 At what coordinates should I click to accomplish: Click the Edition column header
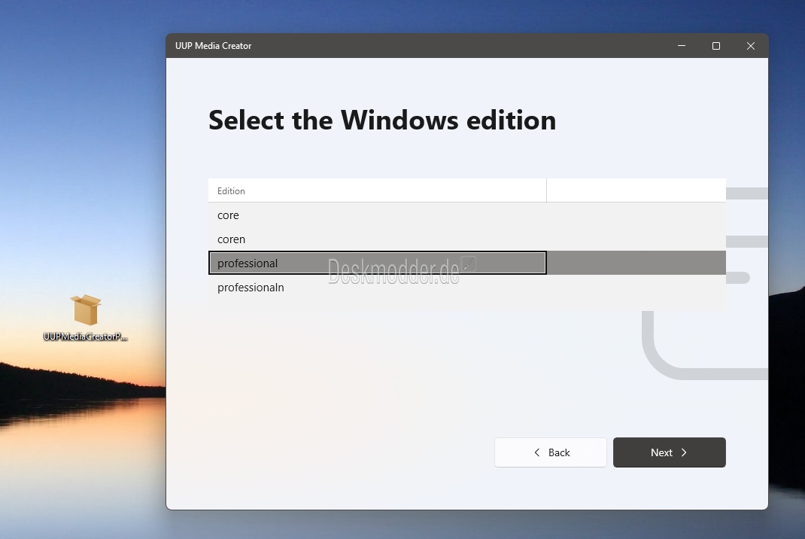[378, 190]
